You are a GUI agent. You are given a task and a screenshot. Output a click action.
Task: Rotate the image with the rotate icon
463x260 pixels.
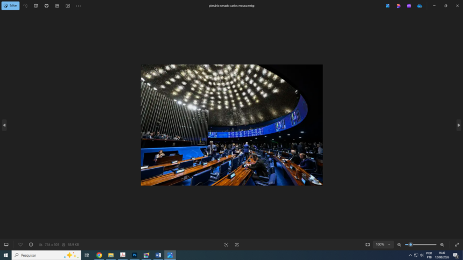[25, 5]
